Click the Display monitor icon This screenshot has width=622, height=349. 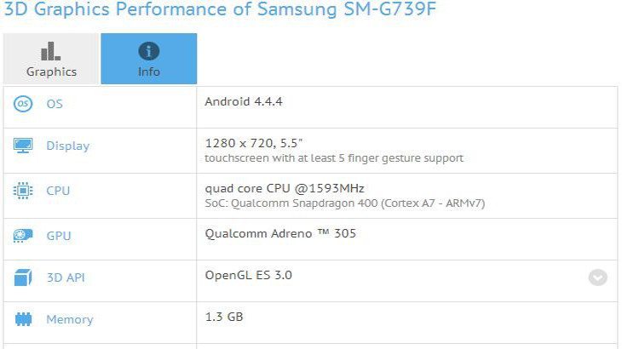pos(23,146)
